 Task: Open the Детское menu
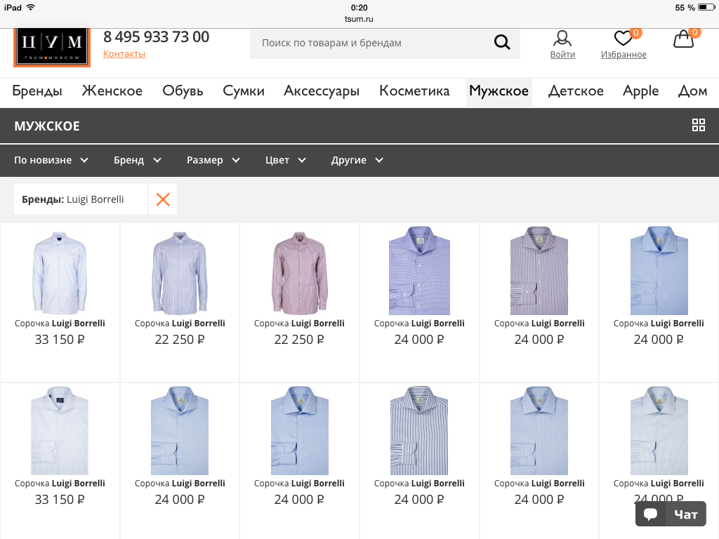tap(576, 91)
